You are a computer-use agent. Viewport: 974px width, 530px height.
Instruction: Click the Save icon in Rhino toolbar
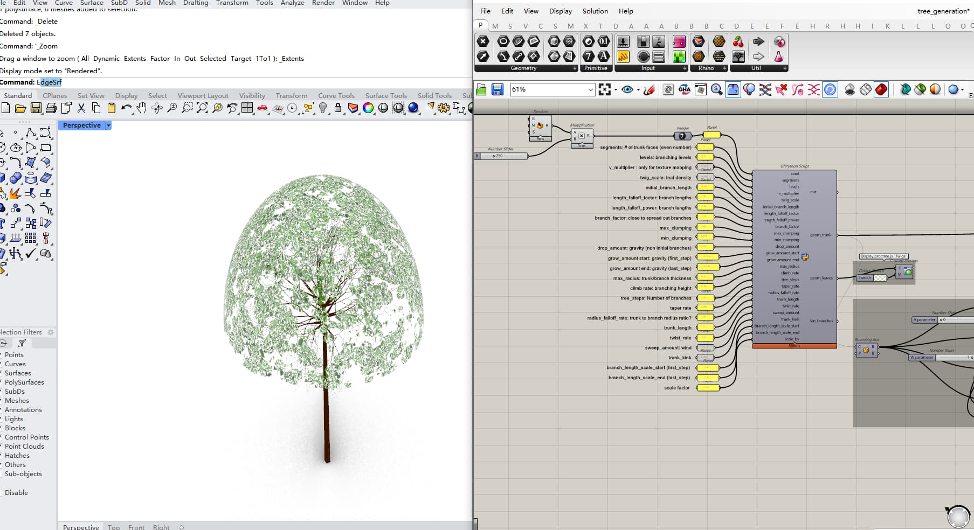coord(36,108)
